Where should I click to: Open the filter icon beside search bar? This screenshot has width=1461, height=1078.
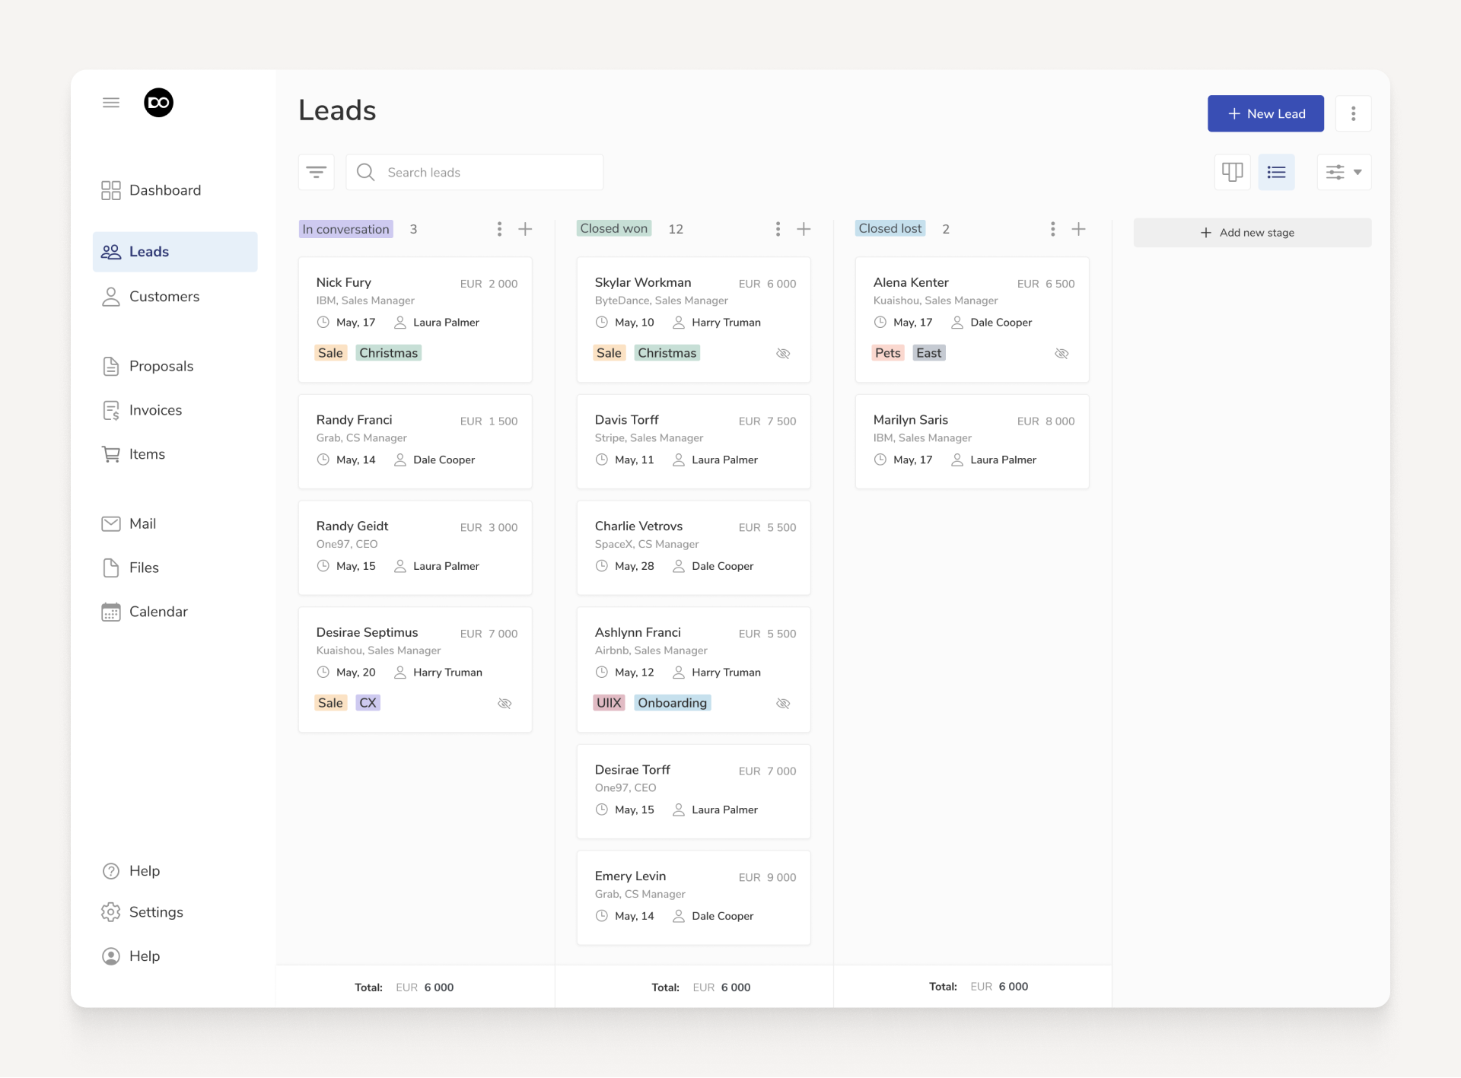[317, 172]
